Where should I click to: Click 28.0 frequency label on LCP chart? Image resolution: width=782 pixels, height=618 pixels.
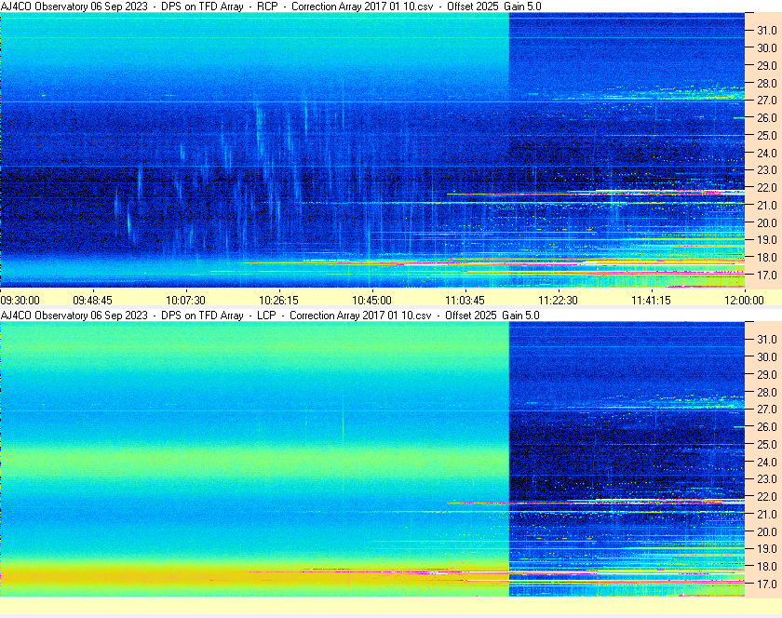tap(767, 392)
